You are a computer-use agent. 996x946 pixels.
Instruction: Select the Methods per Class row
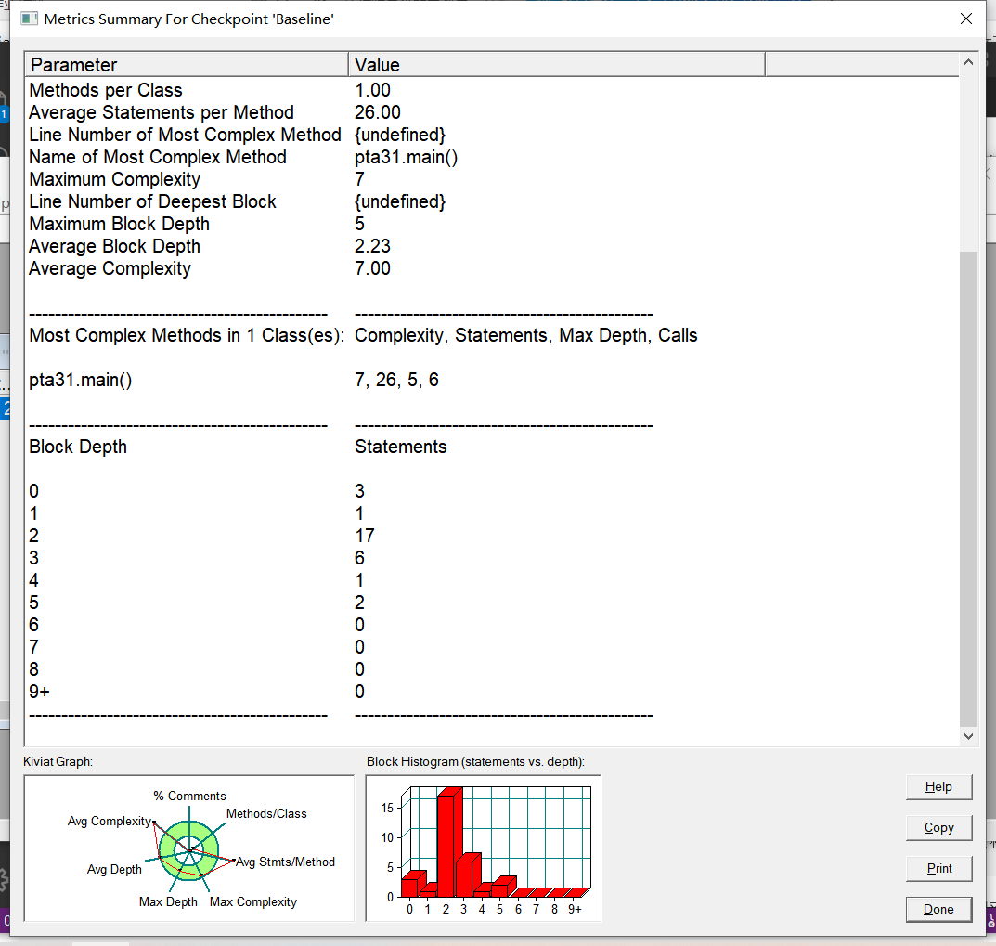coord(492,90)
